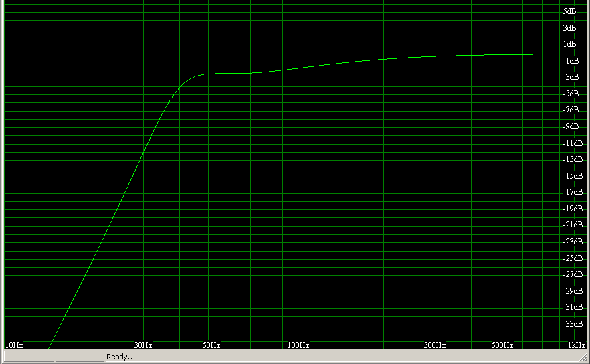The height and width of the screenshot is (364, 590).
Task: Click the window resize grip in status bar
Action: (x=583, y=357)
